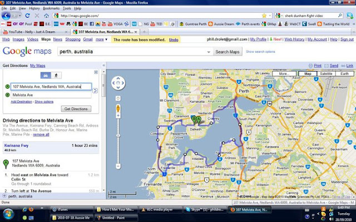Viewport: 356px width, 222px height.
Task: Open GMap bookmark
Action: click(x=269, y=24)
